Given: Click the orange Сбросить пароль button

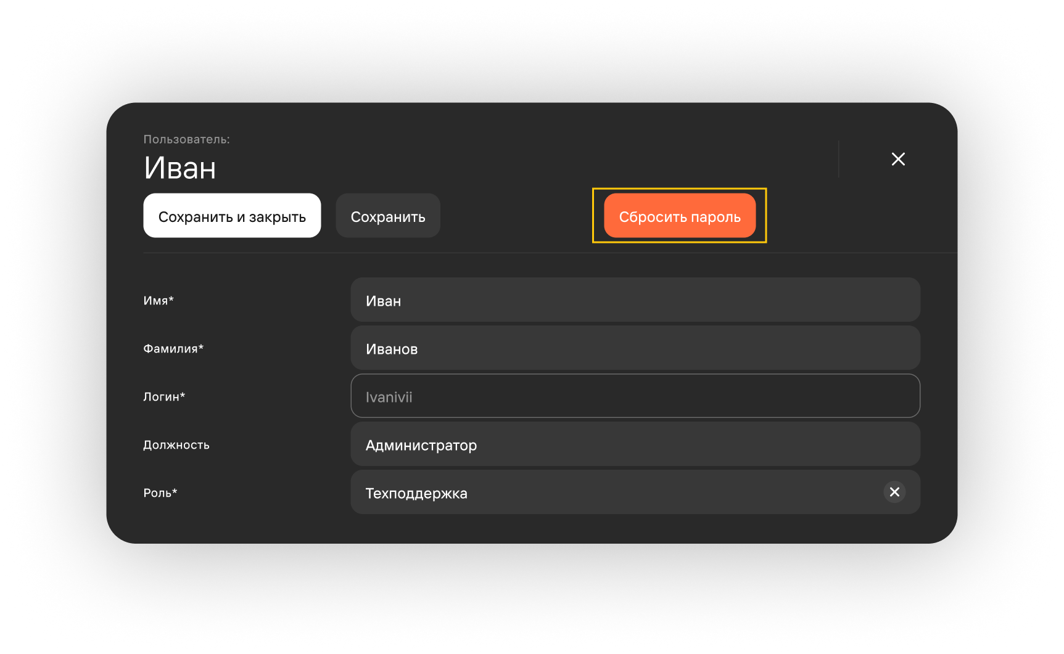Looking at the screenshot, I should tap(680, 216).
